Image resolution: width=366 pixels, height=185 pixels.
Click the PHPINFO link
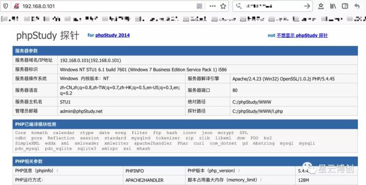135,171
